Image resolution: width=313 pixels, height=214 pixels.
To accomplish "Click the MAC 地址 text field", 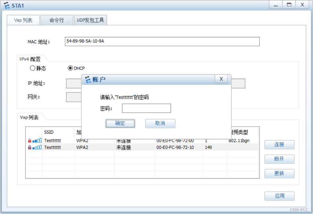I will tap(162, 41).
